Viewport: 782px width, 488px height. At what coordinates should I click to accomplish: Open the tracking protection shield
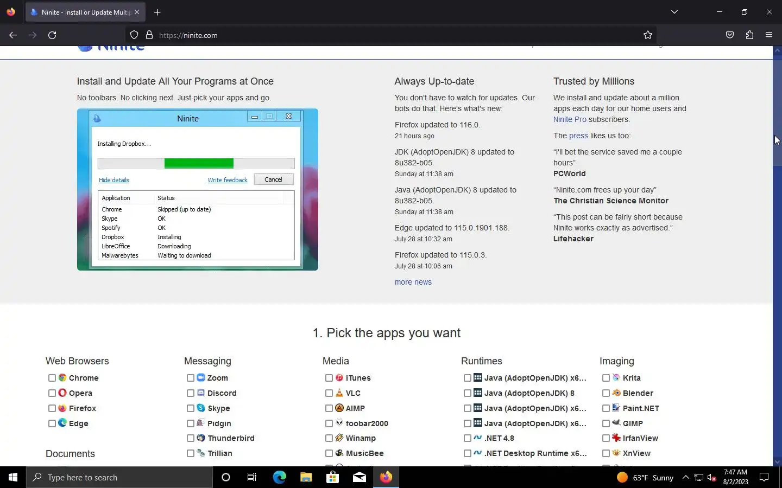pos(134,35)
